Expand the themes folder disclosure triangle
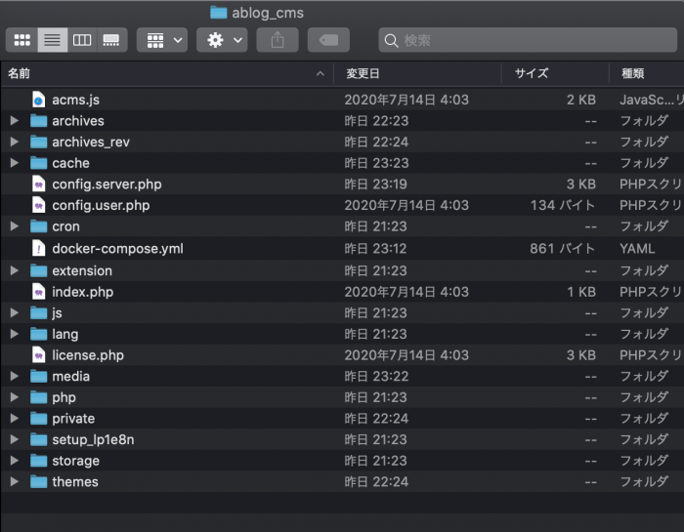Screen dimensions: 684x532 click(14, 482)
